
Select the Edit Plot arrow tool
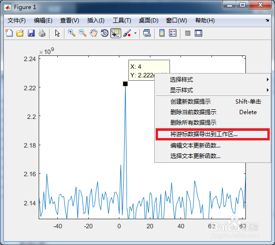tap(57, 33)
